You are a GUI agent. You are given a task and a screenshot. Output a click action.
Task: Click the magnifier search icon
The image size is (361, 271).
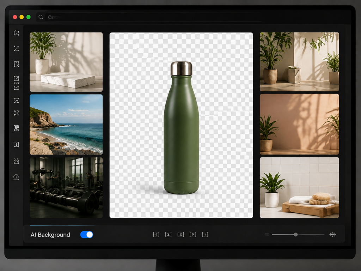click(41, 17)
